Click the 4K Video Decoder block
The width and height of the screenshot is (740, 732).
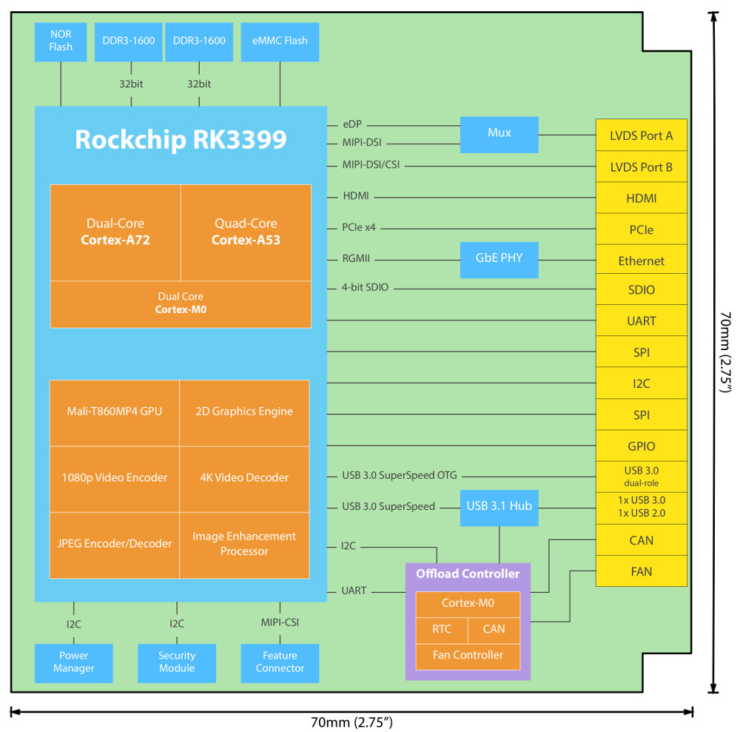[x=245, y=477]
